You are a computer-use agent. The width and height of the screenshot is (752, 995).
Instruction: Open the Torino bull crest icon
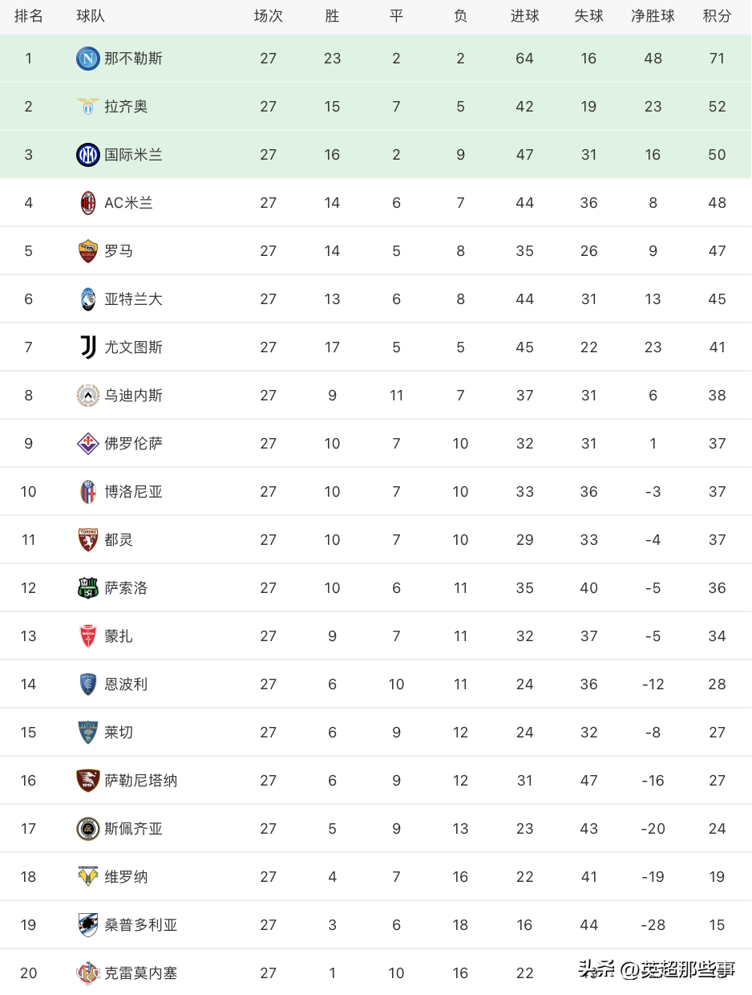coord(88,540)
